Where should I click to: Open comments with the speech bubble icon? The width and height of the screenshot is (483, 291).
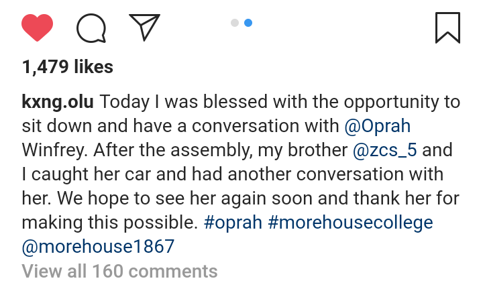92,27
